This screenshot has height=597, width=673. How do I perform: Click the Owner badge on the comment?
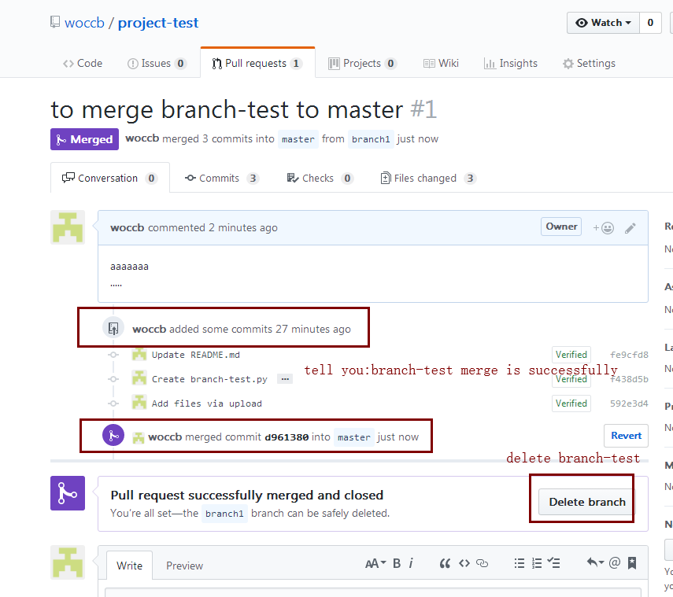tap(561, 227)
